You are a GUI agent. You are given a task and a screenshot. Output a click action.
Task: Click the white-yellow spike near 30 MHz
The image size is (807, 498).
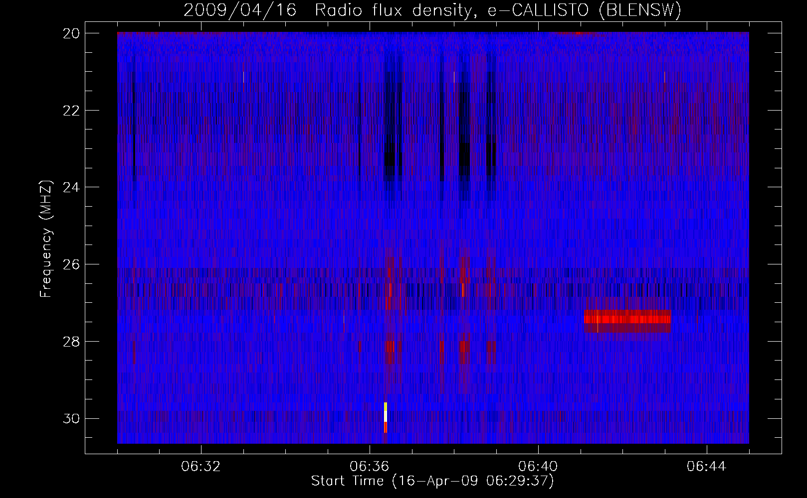(x=386, y=417)
